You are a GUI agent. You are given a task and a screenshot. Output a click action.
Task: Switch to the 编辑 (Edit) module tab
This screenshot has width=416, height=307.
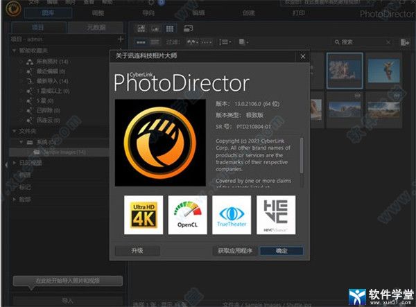pyautogui.click(x=198, y=12)
